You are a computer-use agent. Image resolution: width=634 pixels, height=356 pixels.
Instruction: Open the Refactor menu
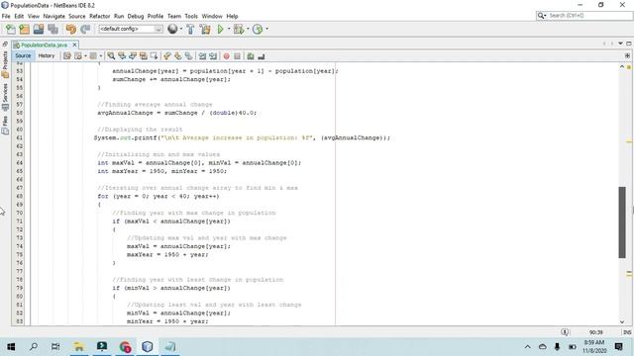[x=99, y=16]
